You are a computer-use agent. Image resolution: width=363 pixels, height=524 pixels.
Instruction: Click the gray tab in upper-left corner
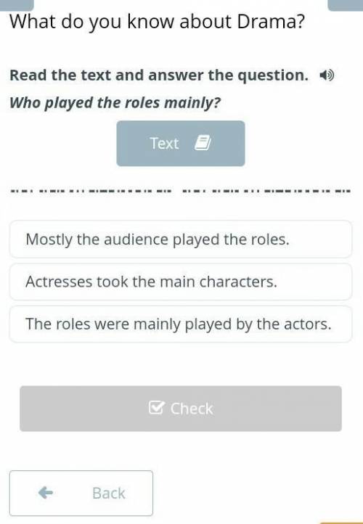[x=17, y=4]
